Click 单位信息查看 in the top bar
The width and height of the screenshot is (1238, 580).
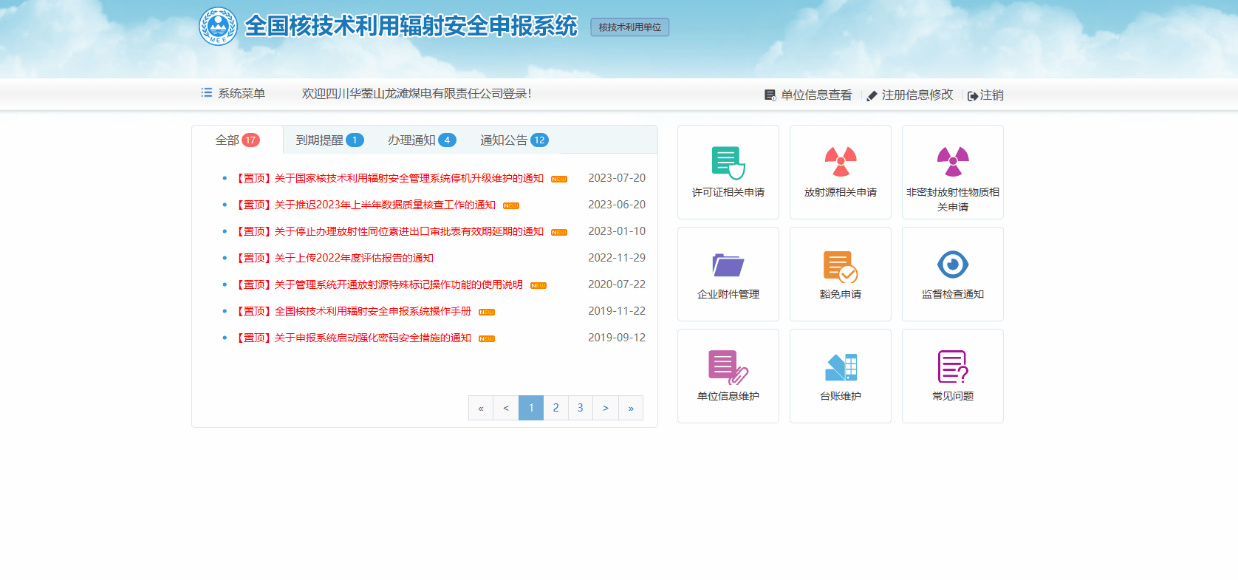click(808, 95)
